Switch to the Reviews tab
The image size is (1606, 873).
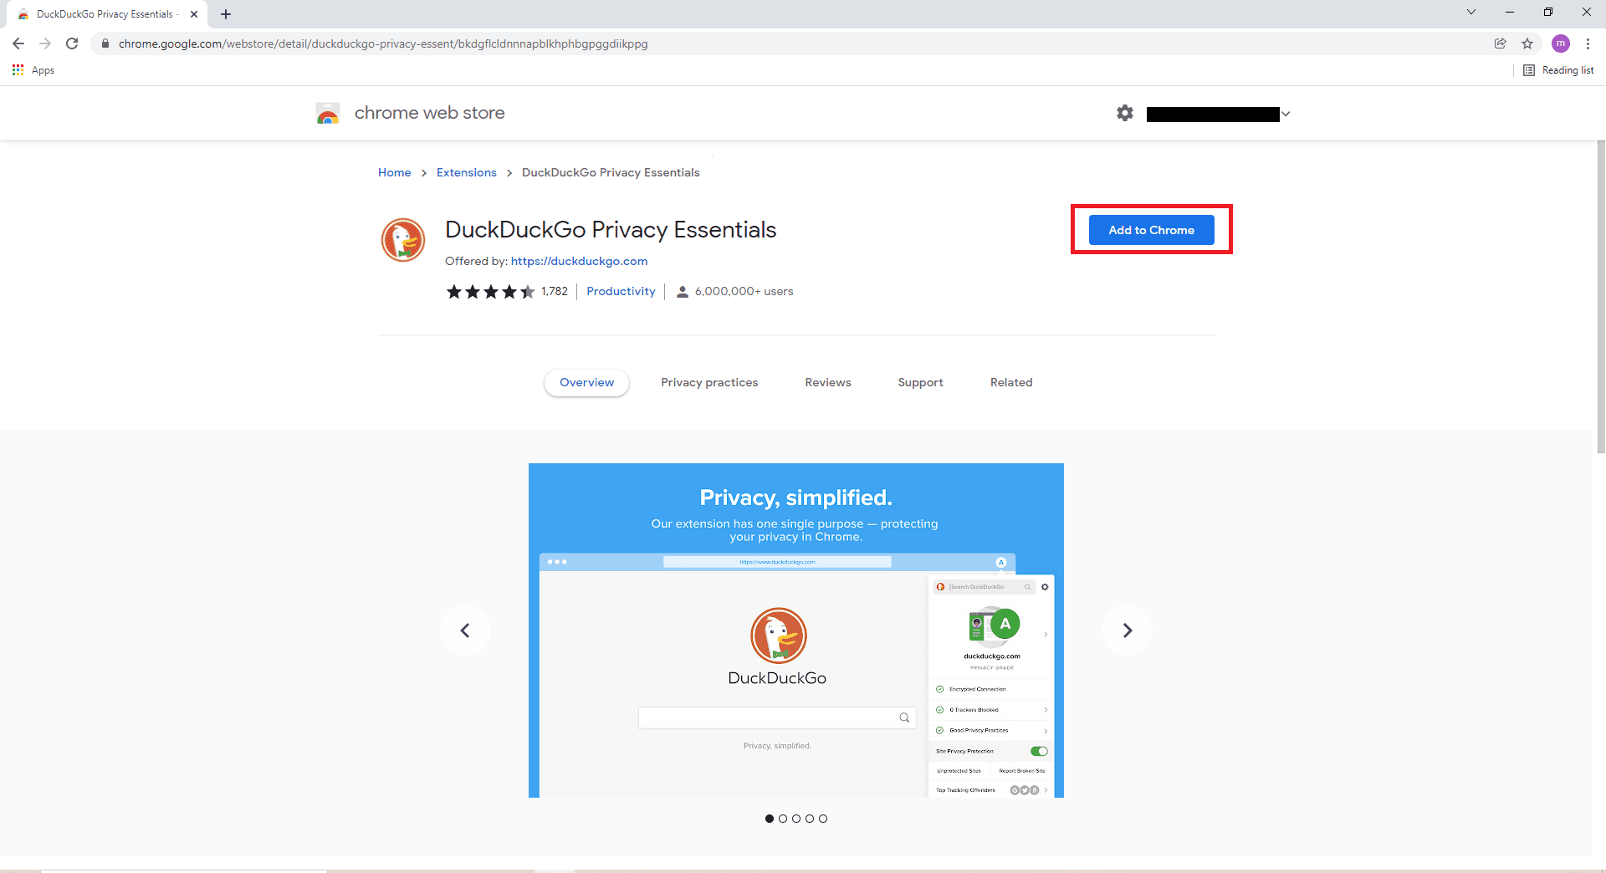[828, 382]
